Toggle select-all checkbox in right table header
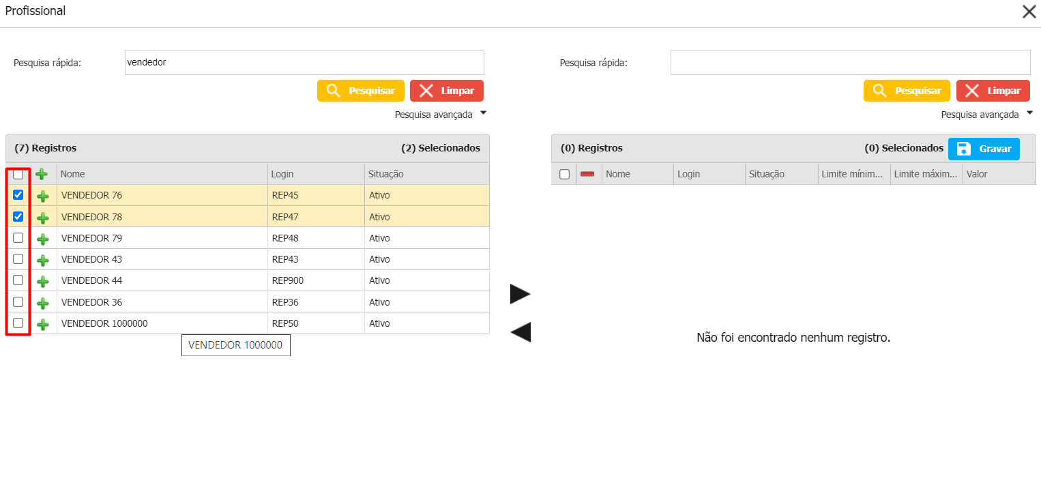Screen dimensions: 1041x500 tap(564, 174)
